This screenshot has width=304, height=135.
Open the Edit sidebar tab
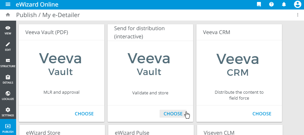[8, 46]
